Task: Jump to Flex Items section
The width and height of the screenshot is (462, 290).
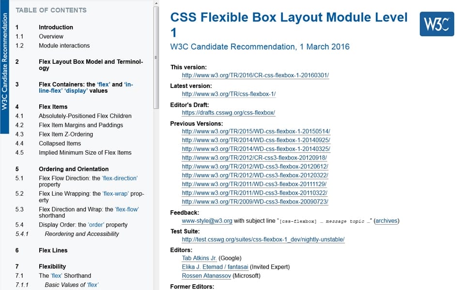Action: coord(53,107)
